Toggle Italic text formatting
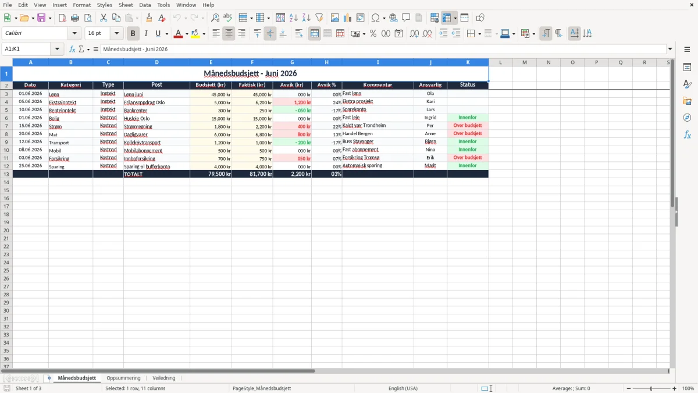The image size is (698, 393). pos(145,34)
